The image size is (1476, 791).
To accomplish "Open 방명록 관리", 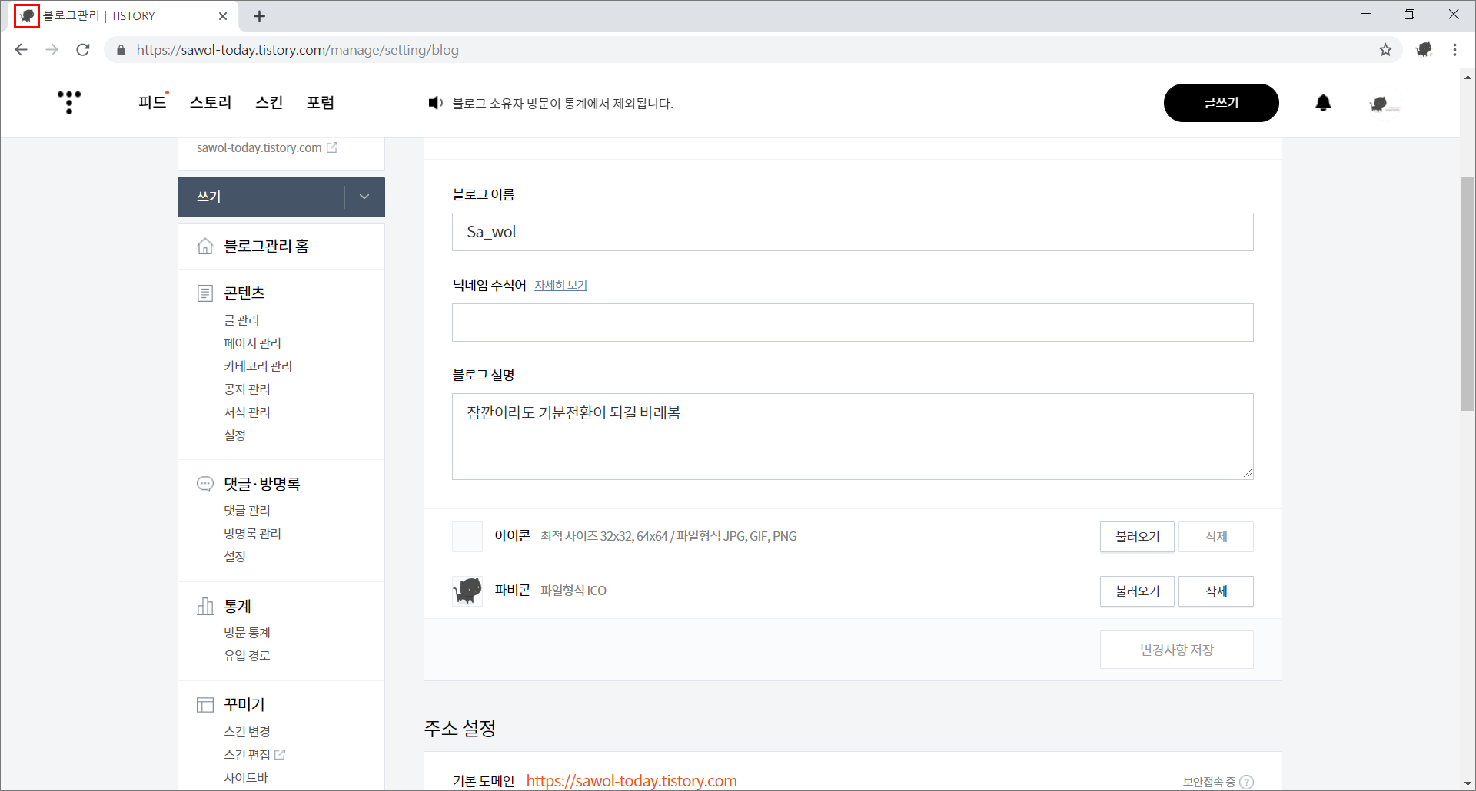I will [252, 534].
